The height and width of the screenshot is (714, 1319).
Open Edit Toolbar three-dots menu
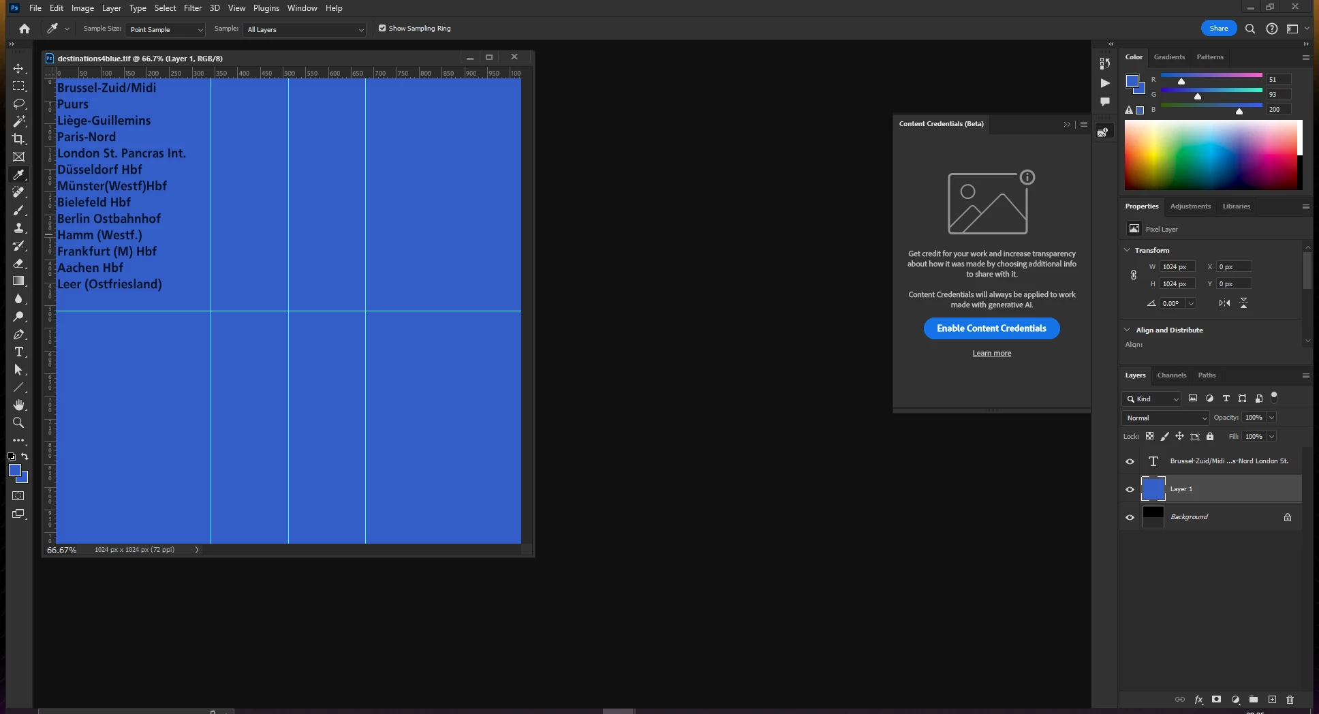[x=18, y=440]
